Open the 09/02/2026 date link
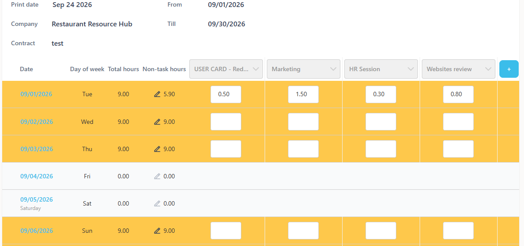524x246 pixels. tap(37, 122)
